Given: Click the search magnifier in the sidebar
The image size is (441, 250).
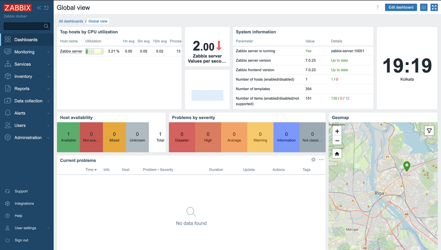Looking at the screenshot, I should click(46, 26).
